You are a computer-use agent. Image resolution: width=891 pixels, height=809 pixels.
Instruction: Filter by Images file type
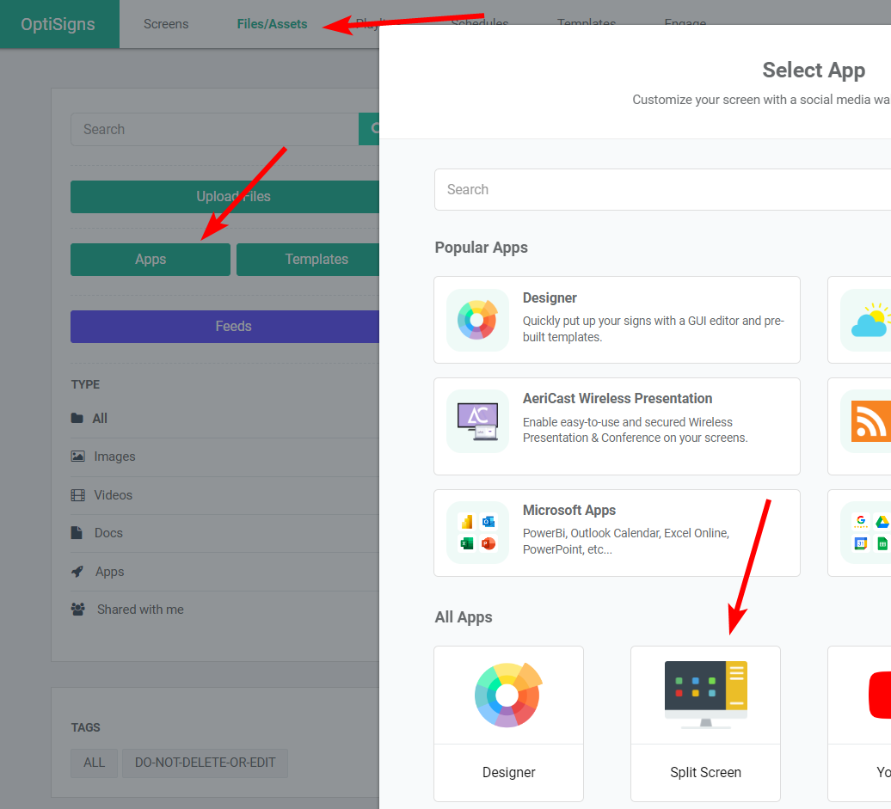[x=114, y=457]
